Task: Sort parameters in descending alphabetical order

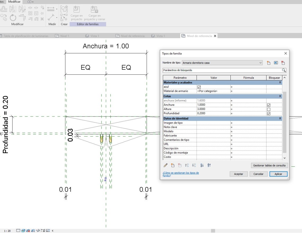Action: pos(209,165)
